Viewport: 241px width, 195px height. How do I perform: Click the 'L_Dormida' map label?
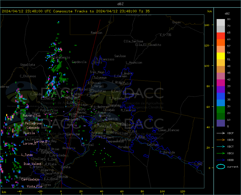point(167,152)
